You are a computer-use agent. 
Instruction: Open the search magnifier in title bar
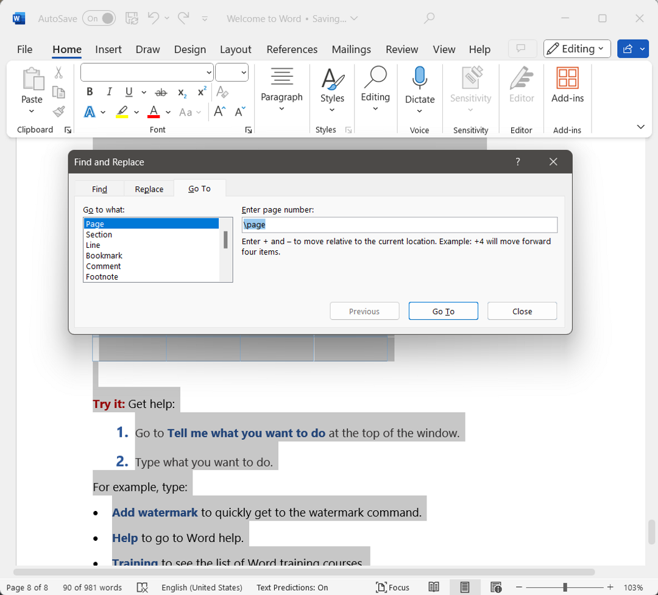[x=429, y=18]
